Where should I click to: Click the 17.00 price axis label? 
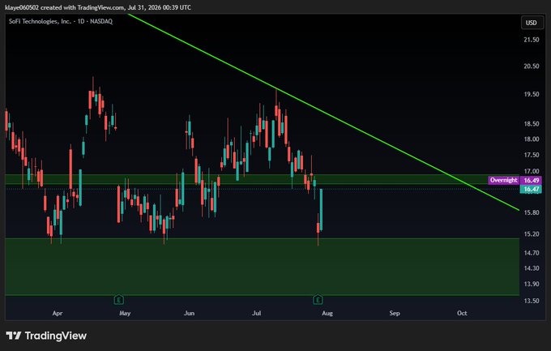(531, 171)
